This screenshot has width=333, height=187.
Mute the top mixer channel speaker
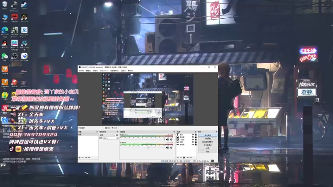tap(168, 140)
